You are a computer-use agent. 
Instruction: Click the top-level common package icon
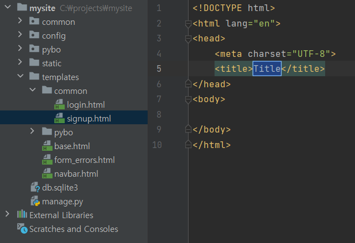(34, 21)
